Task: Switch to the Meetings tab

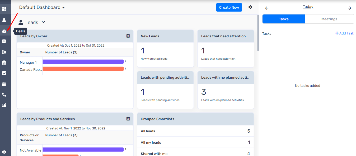Action: pos(329,19)
